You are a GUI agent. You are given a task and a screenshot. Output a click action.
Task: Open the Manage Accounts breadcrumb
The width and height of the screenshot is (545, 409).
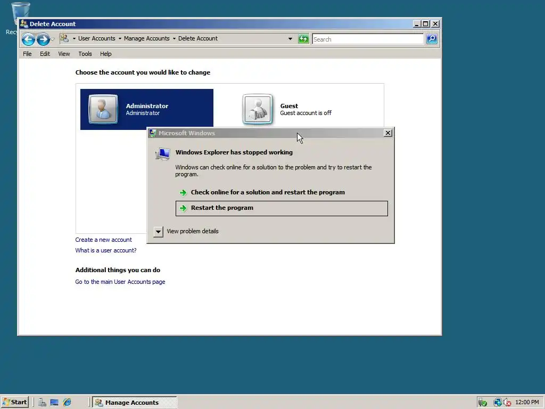tap(147, 38)
